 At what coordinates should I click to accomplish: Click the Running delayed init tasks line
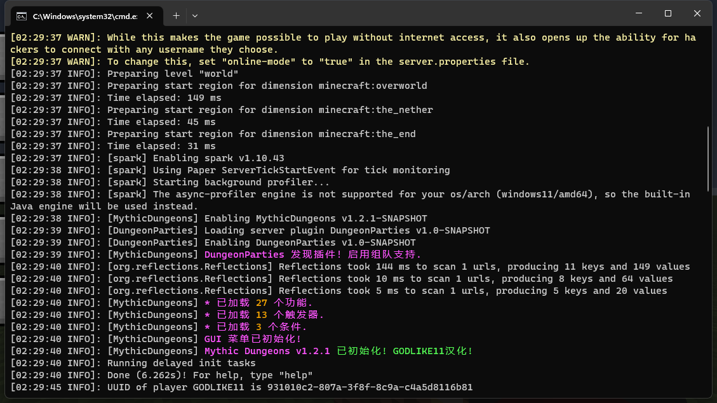181,363
